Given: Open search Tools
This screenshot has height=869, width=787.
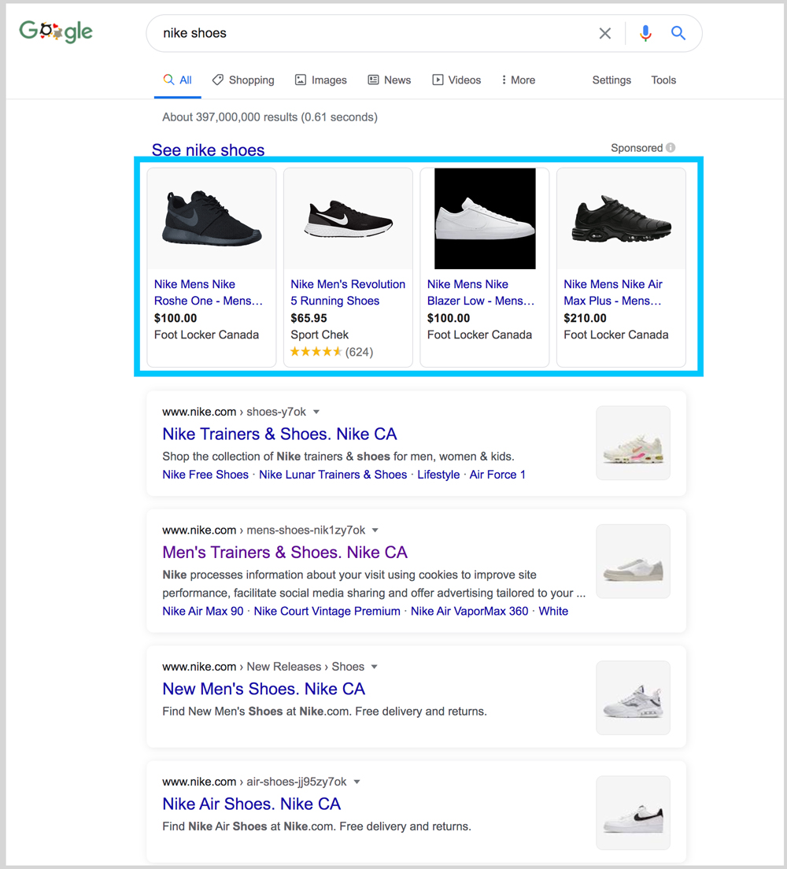Looking at the screenshot, I should click(x=663, y=80).
